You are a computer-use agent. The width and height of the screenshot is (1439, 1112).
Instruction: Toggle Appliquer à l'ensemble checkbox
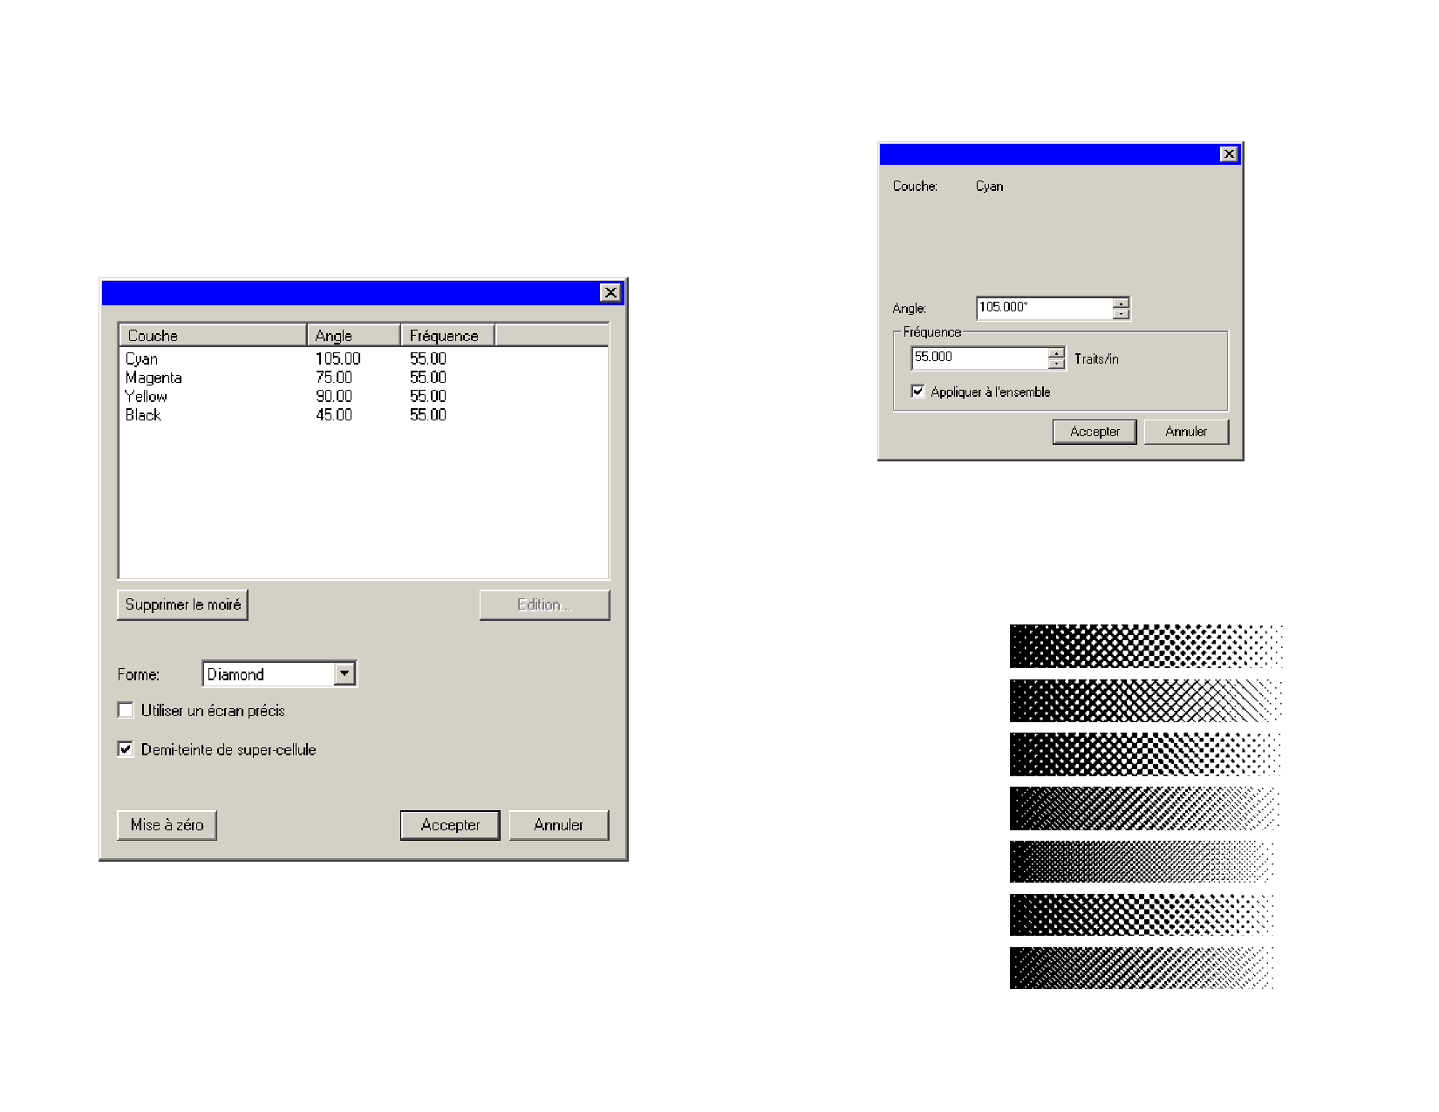pos(917,392)
